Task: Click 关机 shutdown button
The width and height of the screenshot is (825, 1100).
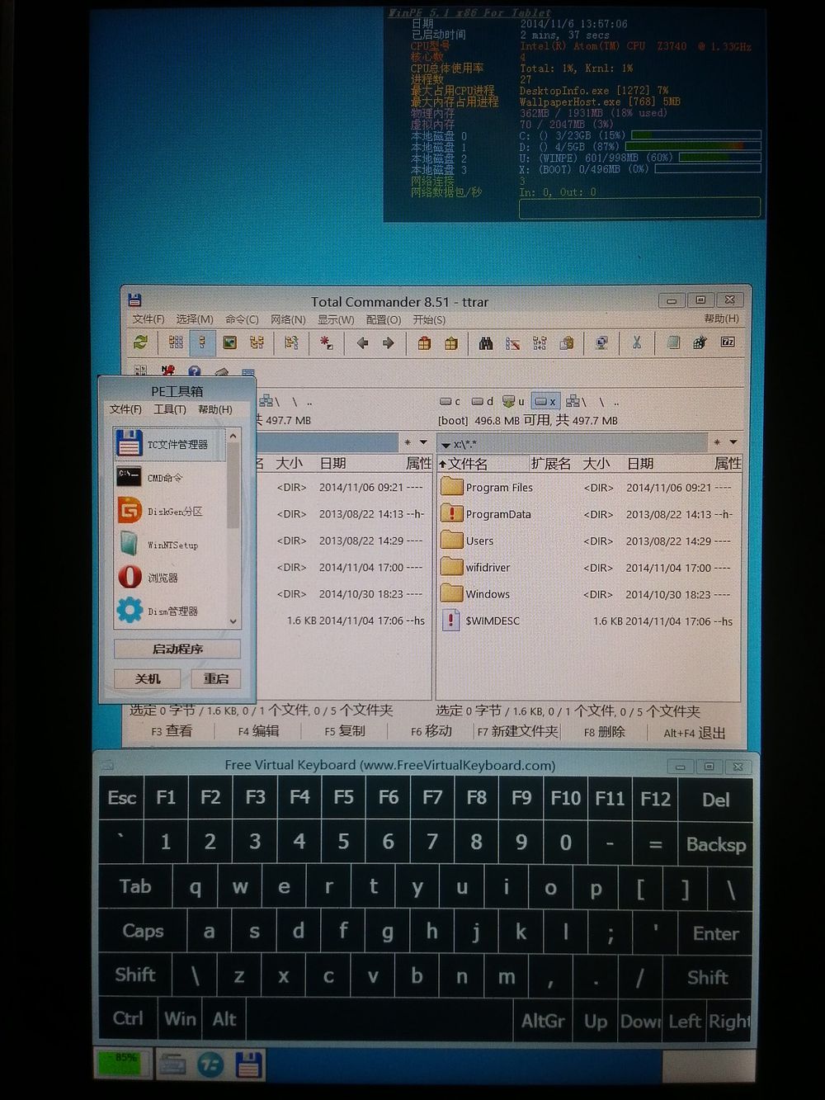Action: 148,678
